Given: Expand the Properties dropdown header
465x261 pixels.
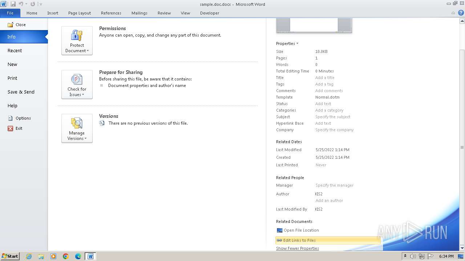Looking at the screenshot, I should [x=287, y=43].
